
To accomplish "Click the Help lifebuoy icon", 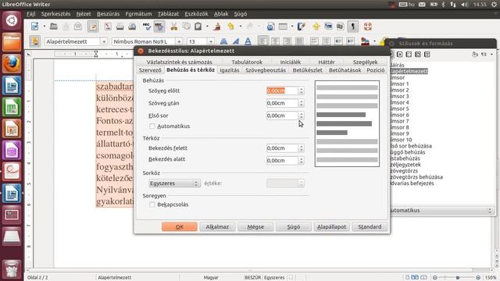I will click(368, 27).
